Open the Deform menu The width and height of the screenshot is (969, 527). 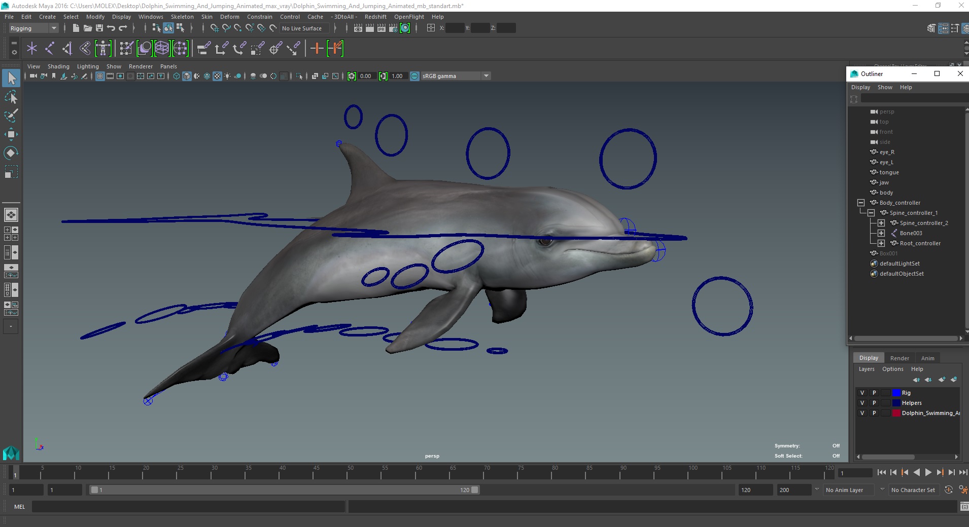pyautogui.click(x=229, y=17)
